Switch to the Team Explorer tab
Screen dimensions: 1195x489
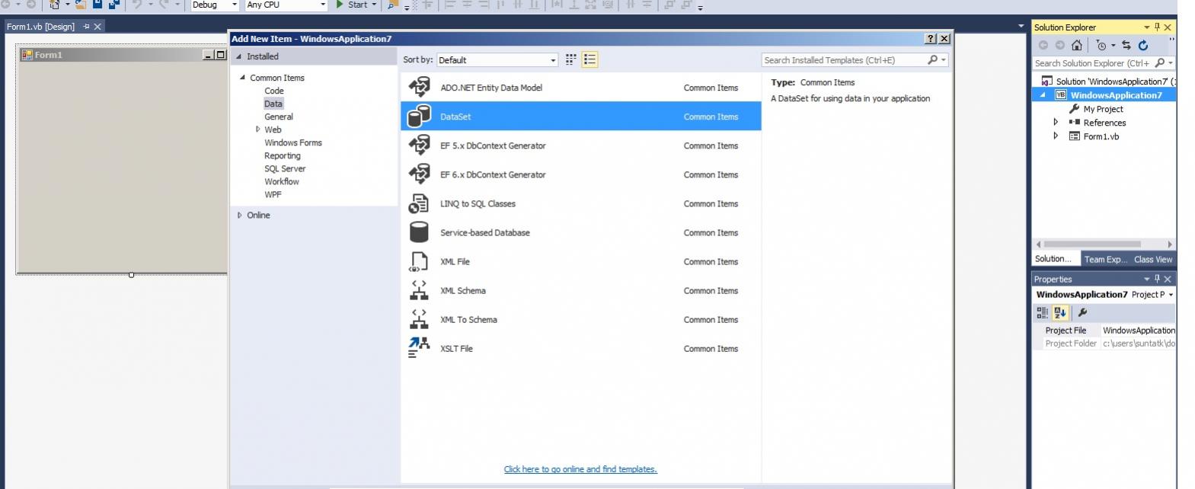1105,260
